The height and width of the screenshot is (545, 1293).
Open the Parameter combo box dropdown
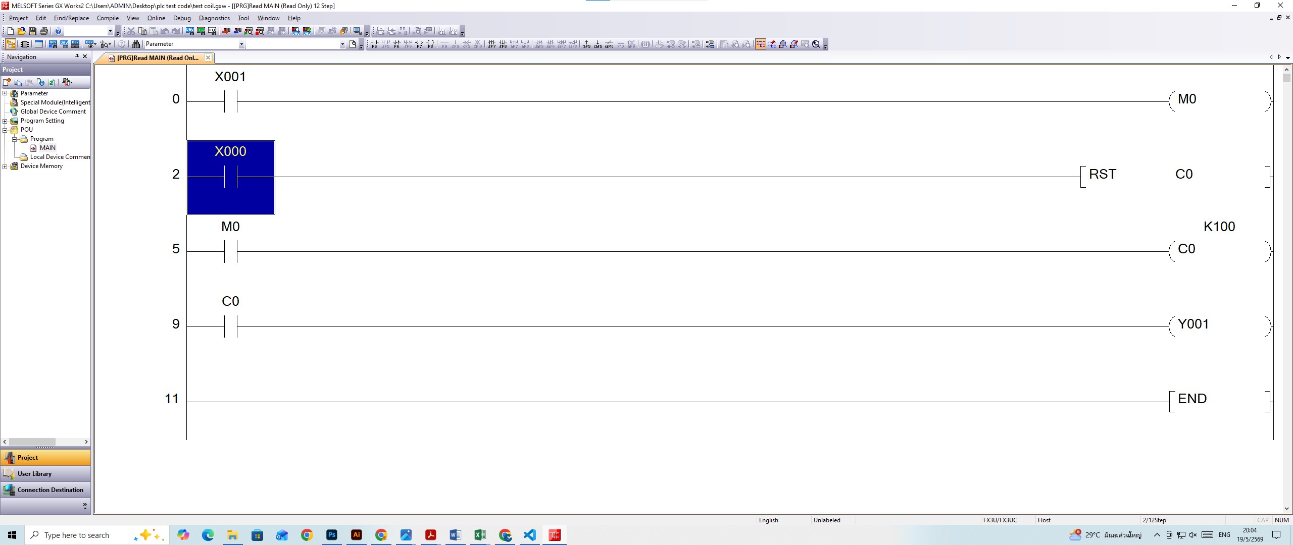coord(241,44)
